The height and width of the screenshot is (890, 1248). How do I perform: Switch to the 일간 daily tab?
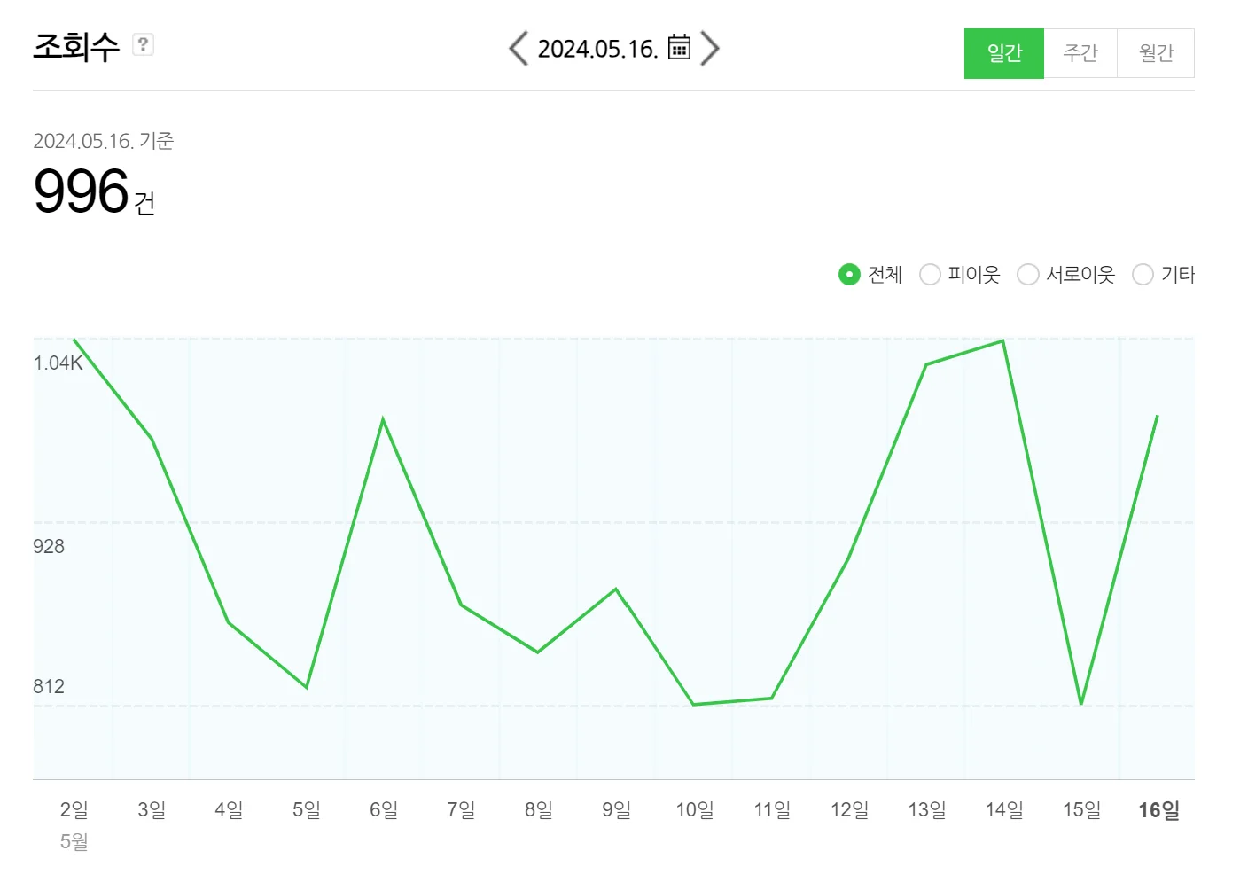click(1004, 53)
